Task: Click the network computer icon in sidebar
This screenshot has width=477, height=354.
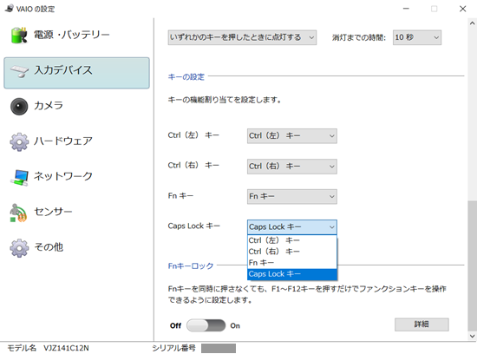Action: click(x=19, y=177)
